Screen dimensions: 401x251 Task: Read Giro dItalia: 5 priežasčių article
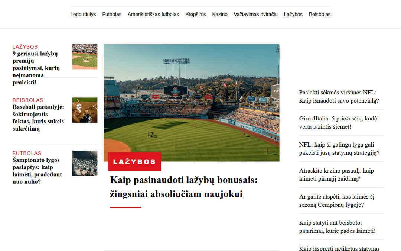339,123
